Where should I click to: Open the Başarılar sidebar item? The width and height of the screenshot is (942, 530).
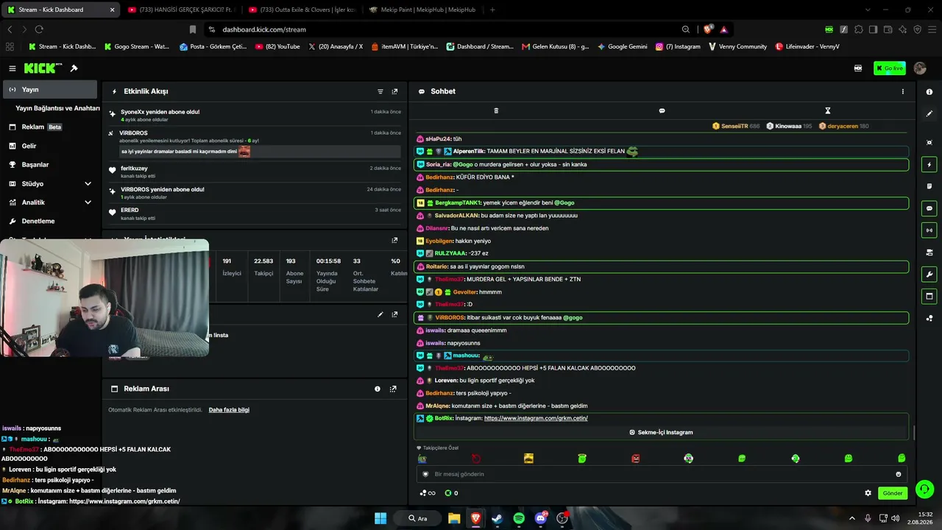click(x=51, y=165)
